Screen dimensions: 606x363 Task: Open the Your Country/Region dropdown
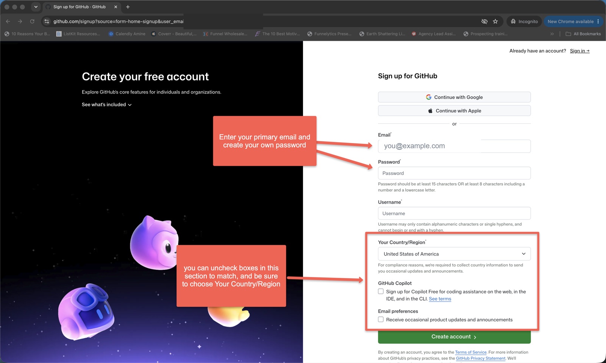pyautogui.click(x=454, y=254)
